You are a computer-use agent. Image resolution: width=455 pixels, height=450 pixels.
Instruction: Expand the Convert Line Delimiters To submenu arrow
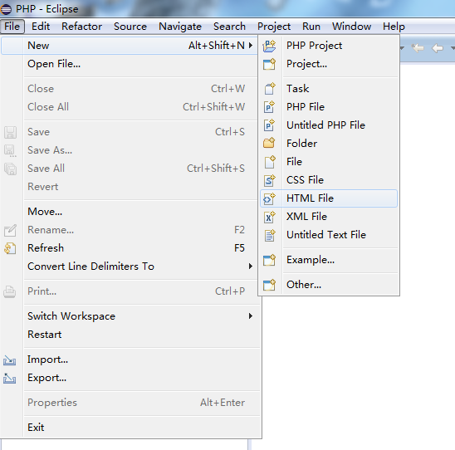click(x=251, y=266)
